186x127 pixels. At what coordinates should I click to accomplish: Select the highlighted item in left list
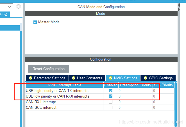[10, 28]
